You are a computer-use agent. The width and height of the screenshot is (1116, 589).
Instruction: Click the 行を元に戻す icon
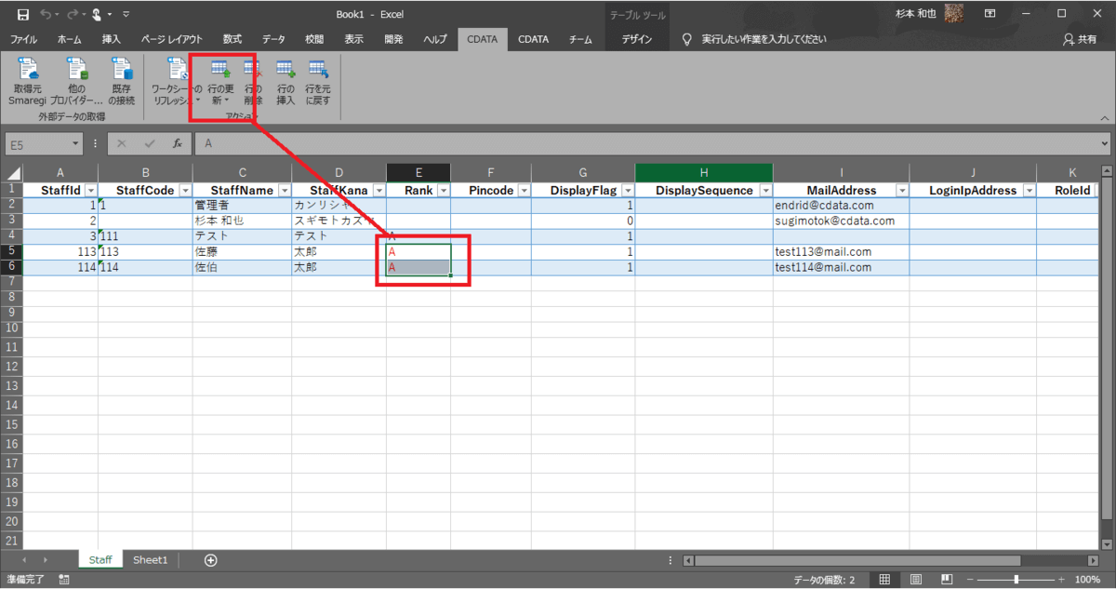click(x=318, y=81)
